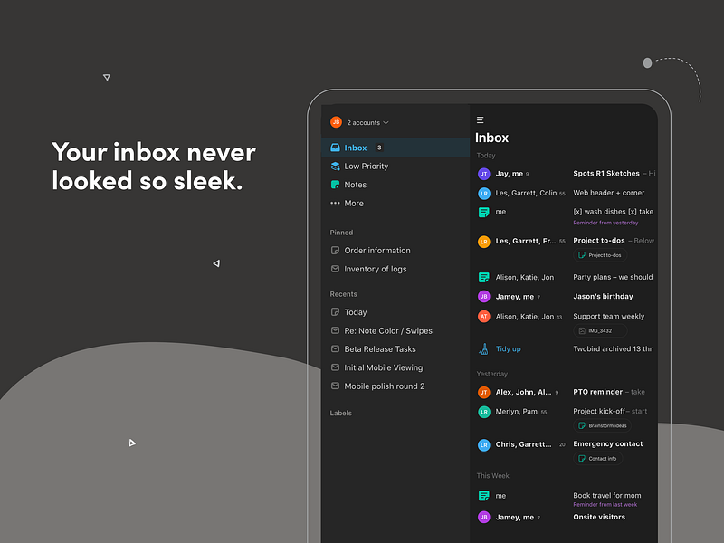Viewport: 724px width, 543px height.
Task: Click the Reminder from last week label
Action: click(605, 505)
